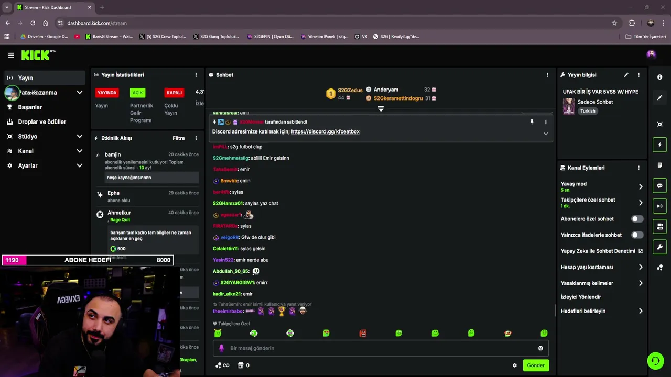The height and width of the screenshot is (377, 671).
Task: Click the document icon in right sidebar
Action: pos(659,165)
